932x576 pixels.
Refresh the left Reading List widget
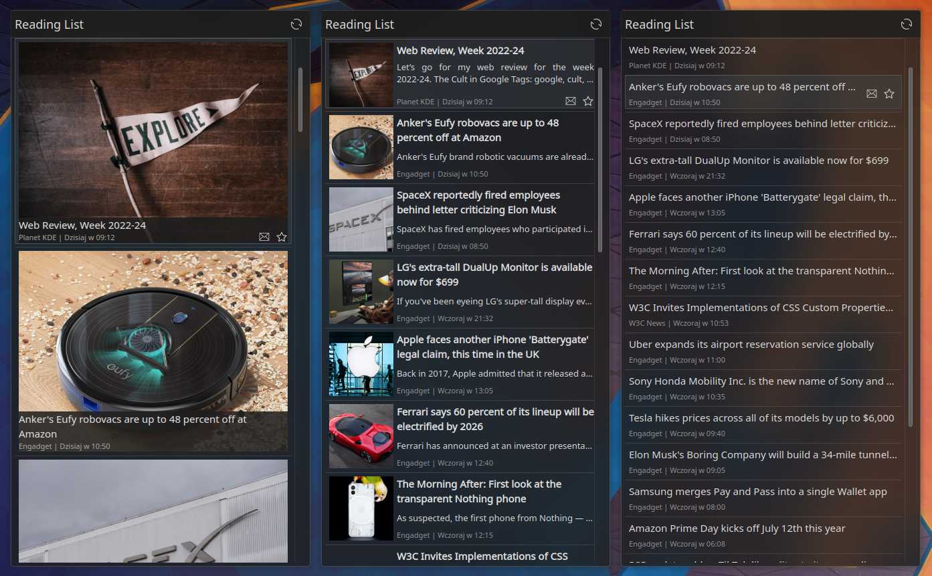pos(296,24)
